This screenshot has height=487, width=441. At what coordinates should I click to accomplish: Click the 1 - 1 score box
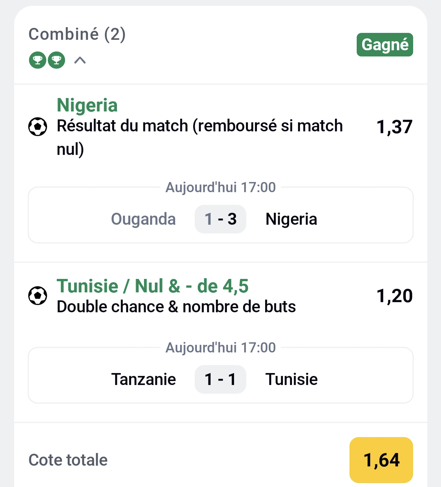click(x=220, y=380)
